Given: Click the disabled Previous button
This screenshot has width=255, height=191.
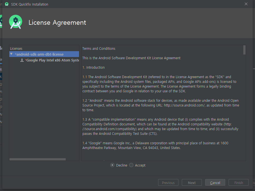Looking at the screenshot, I should 168,183.
